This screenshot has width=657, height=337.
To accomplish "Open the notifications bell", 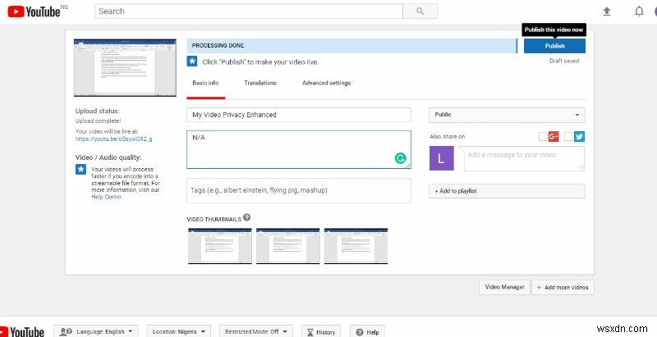I will [x=639, y=11].
